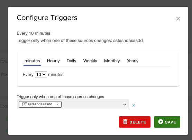The image size is (192, 140).
Task: Click the green Save button
Action: pos(167,122)
